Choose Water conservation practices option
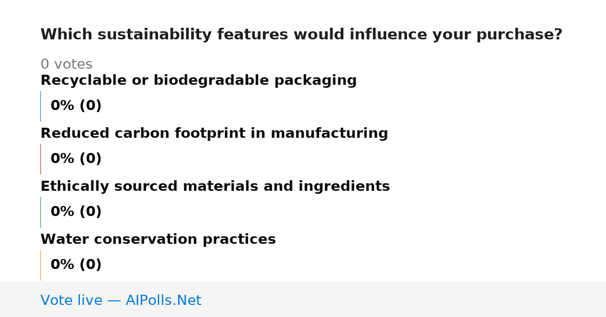606x317 pixels. point(158,240)
